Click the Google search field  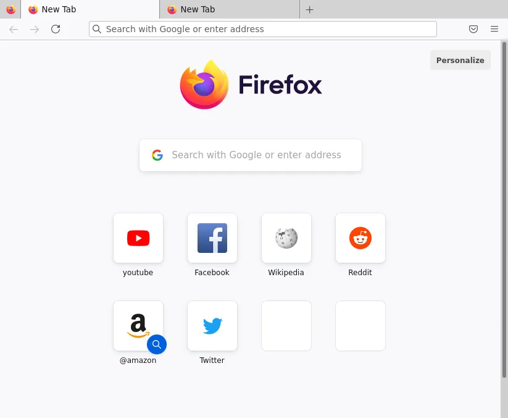(x=250, y=155)
